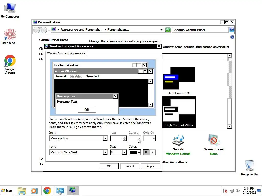Select High Contrast #1 theme thumbnail
Image resolution: width=262 pixels, height=196 pixels.
click(x=179, y=81)
